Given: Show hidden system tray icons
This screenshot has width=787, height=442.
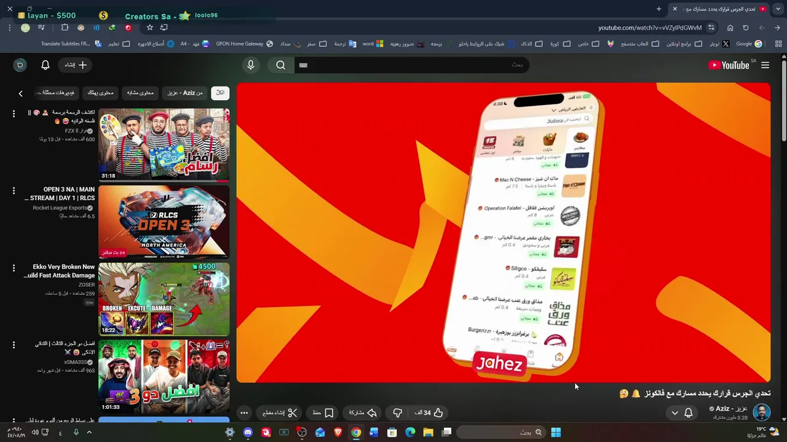Looking at the screenshot, I should [x=89, y=432].
